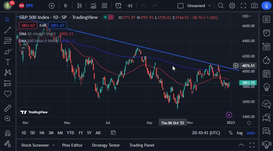Image resolution: width=273 pixels, height=151 pixels.
Task: Open the ideas lightbulb panel
Action: [266, 87]
